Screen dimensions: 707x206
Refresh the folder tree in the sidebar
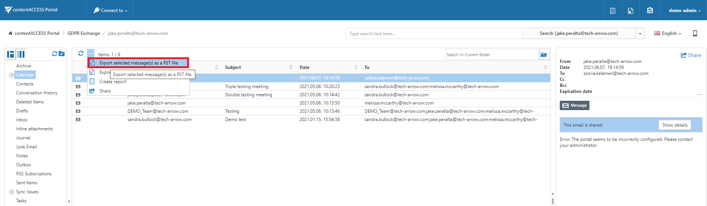pyautogui.click(x=54, y=54)
